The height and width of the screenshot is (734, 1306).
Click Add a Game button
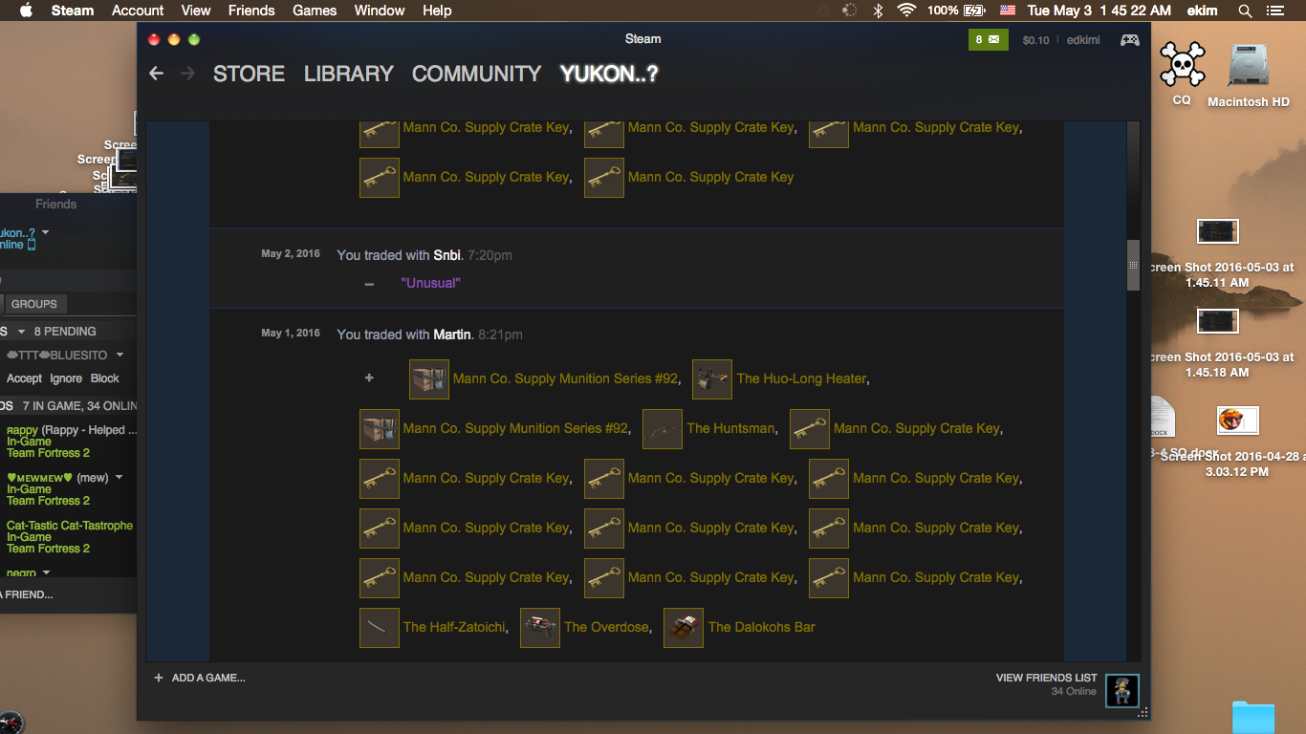click(x=199, y=678)
